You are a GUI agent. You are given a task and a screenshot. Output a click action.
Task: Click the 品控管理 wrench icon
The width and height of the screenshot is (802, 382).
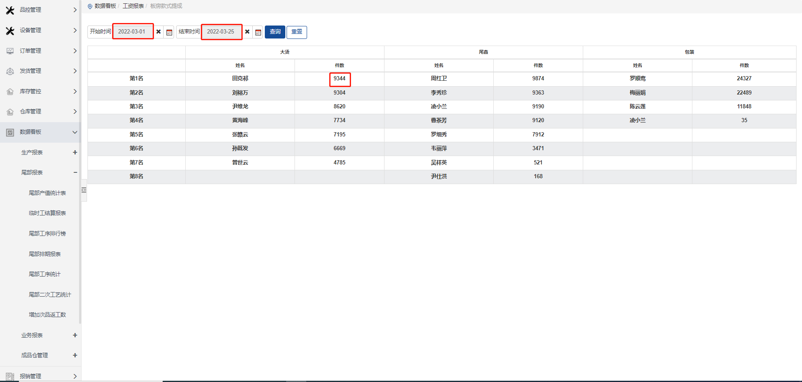click(x=10, y=10)
